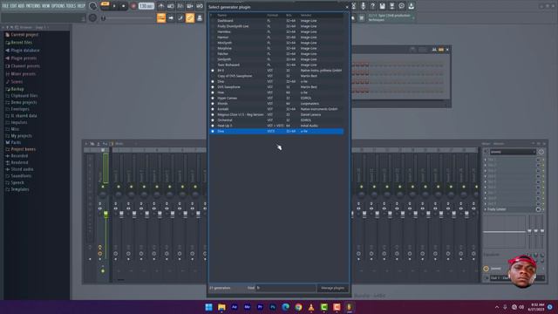Click the stop button in the transport
Viewport: 558px width, 314px height.
pos(124,6)
